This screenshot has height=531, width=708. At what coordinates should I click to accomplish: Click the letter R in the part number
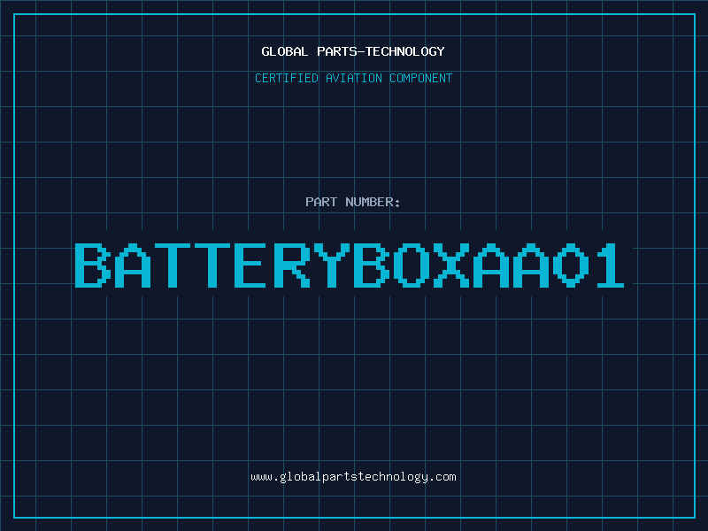289,265
